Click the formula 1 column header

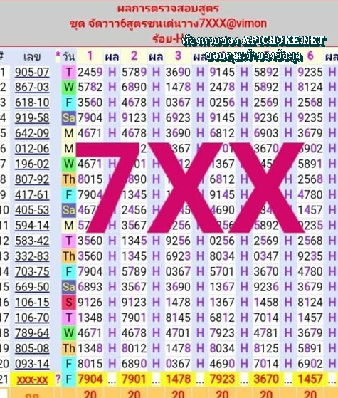(90, 56)
